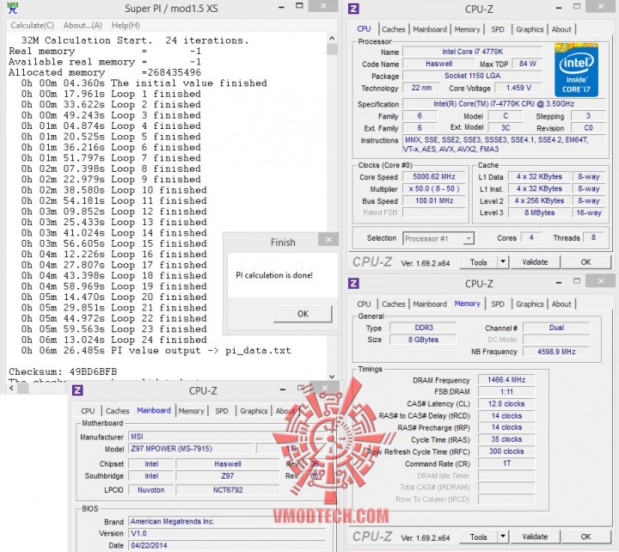Click the Super PI application icon in title bar

click(x=13, y=8)
